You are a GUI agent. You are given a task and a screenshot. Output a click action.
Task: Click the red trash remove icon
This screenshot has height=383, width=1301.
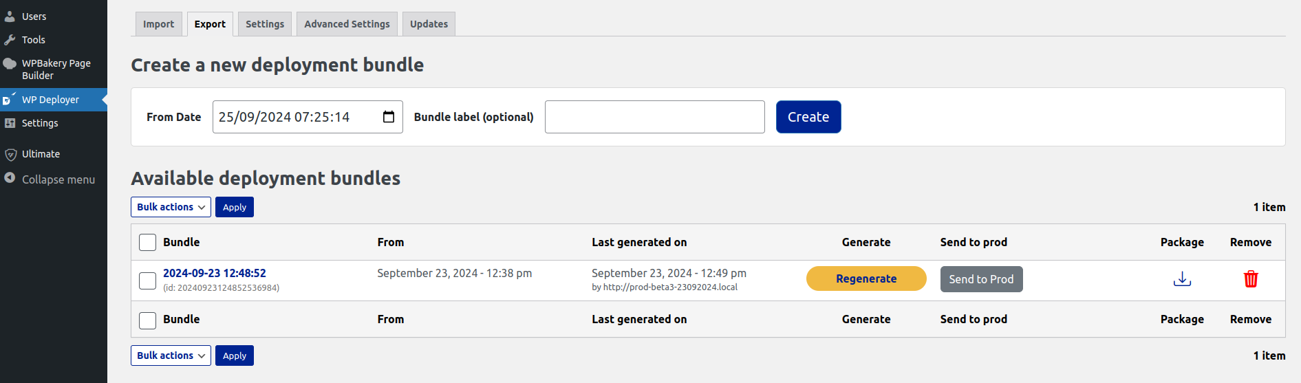click(1251, 278)
